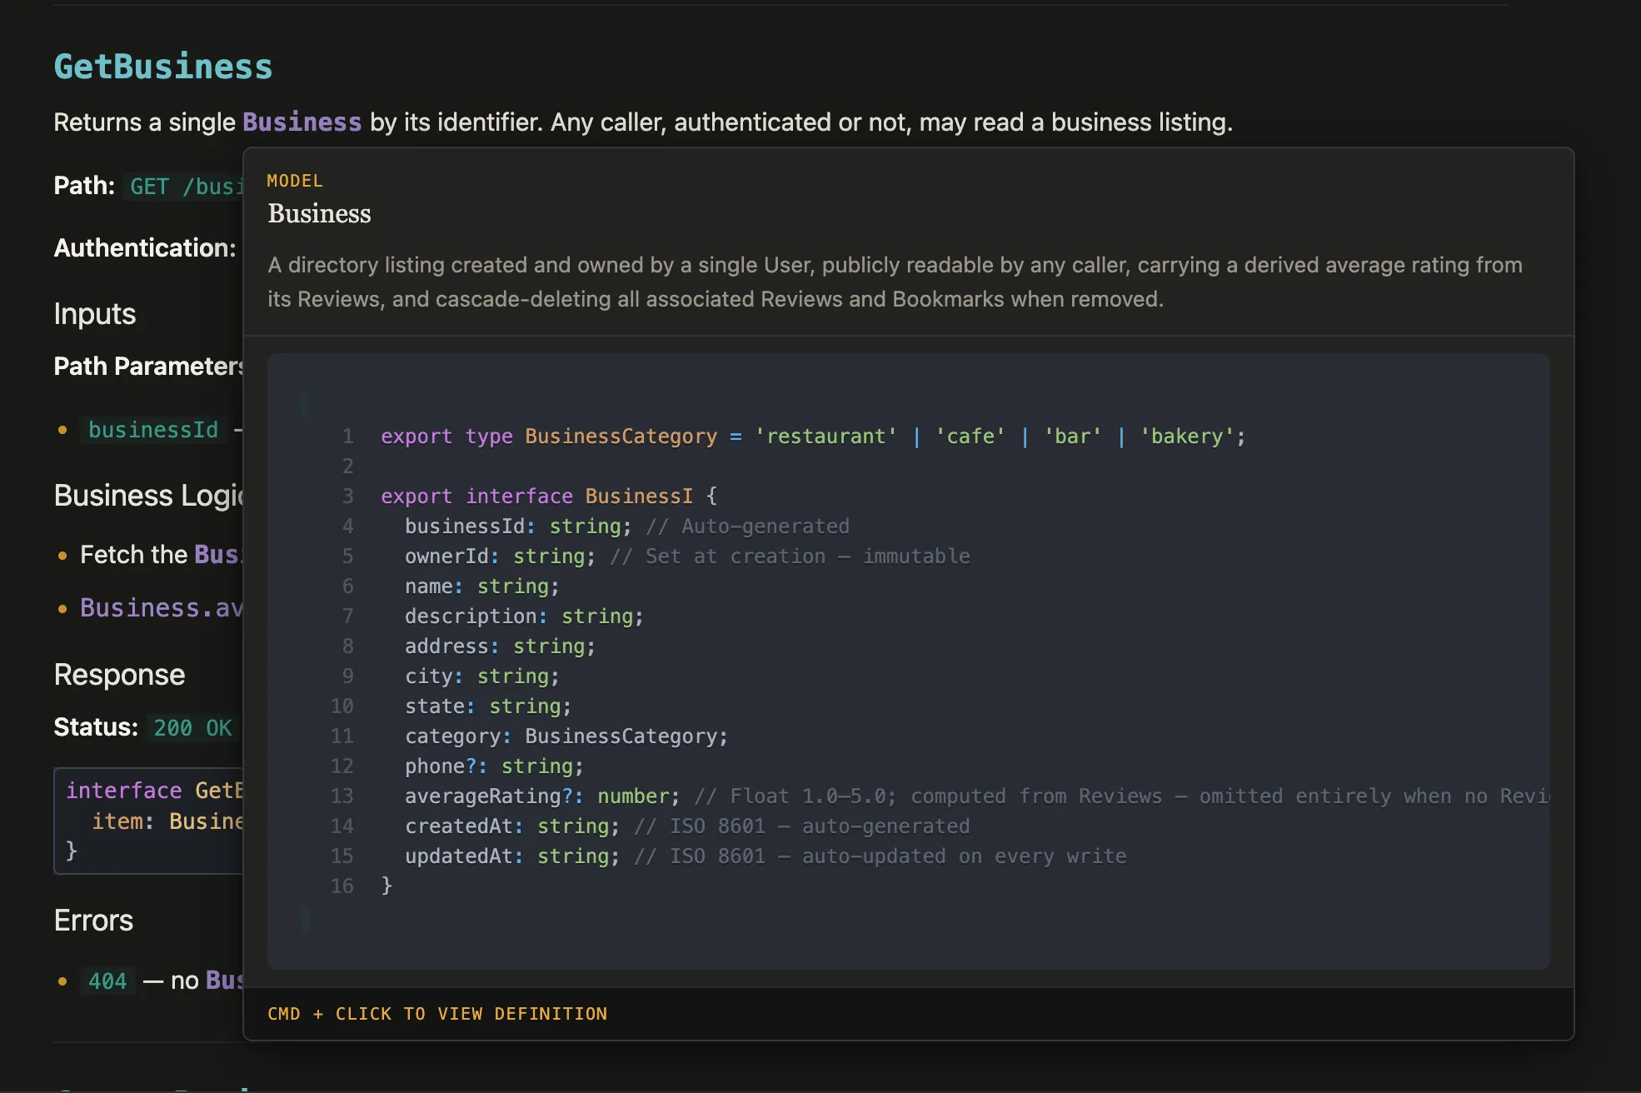
Task: Click the Bus link in 404 error line
Action: click(224, 981)
